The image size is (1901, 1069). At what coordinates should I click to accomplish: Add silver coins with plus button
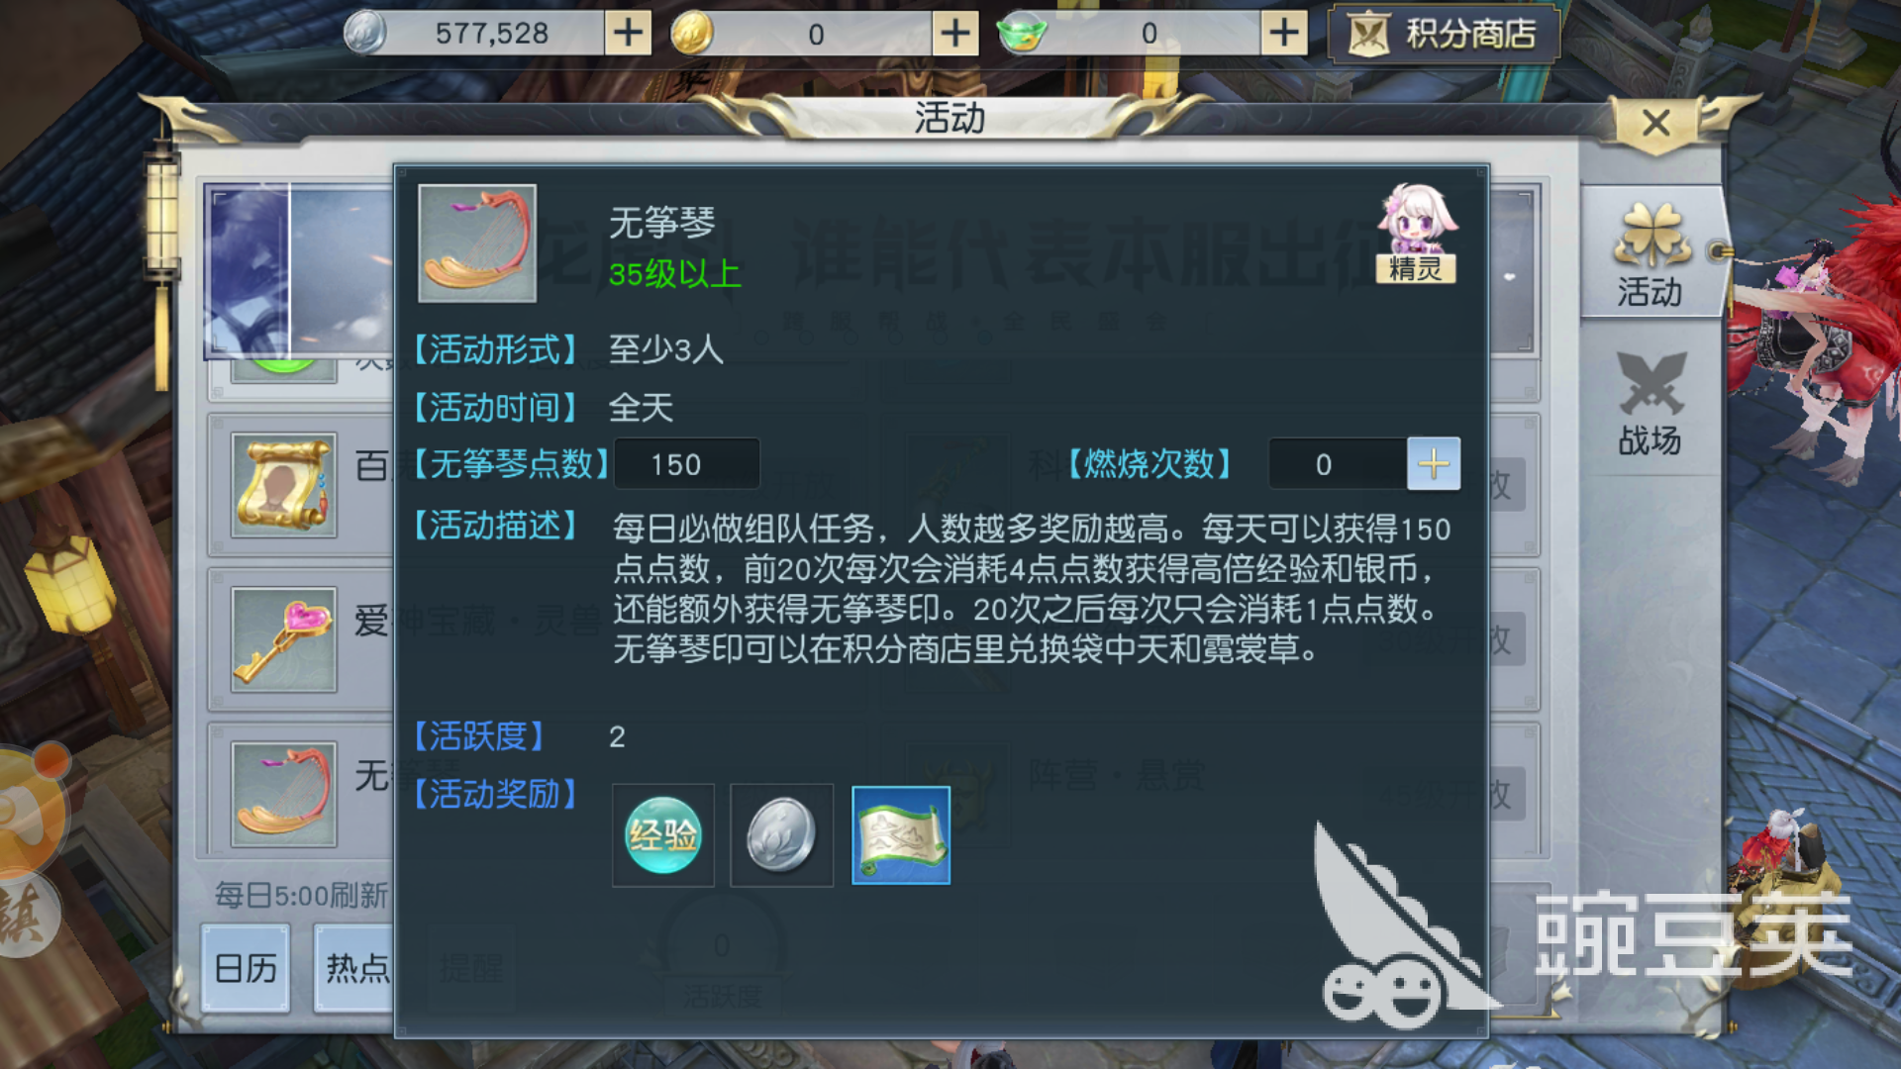click(628, 33)
